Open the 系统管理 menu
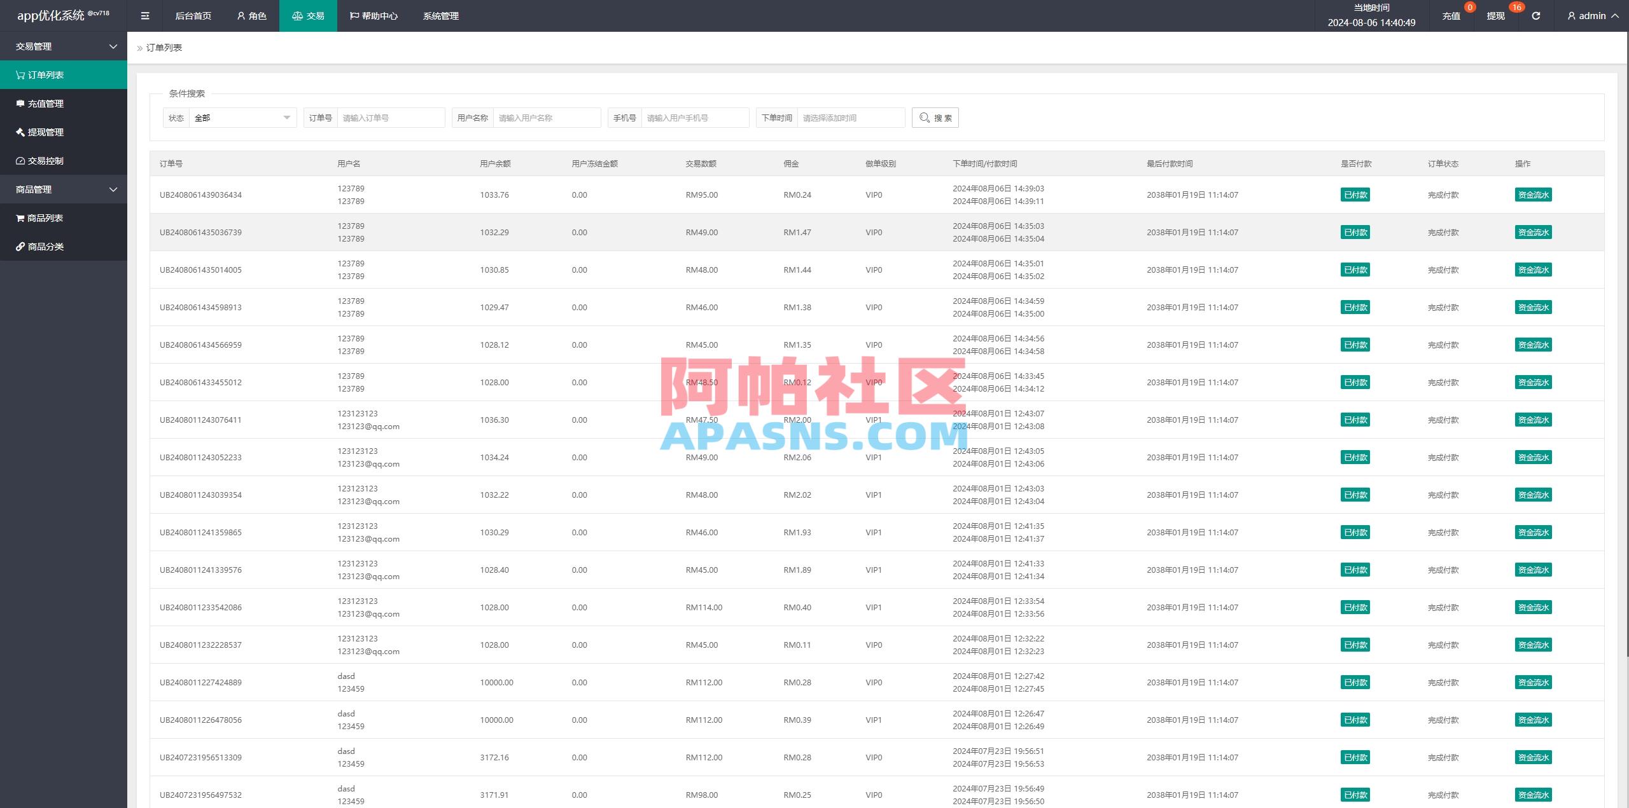 coord(440,16)
